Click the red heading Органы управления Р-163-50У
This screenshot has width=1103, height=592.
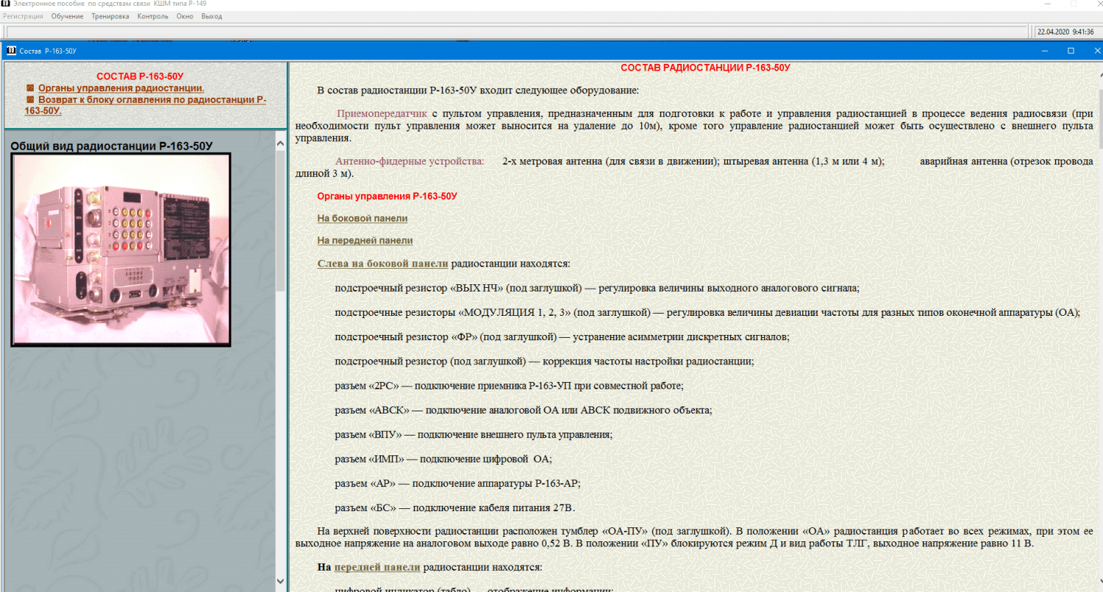point(387,196)
